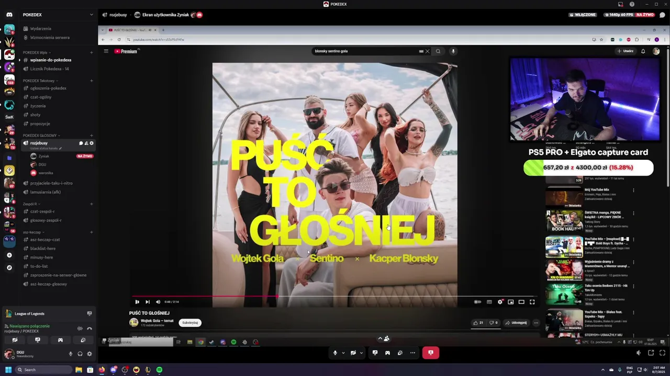Toggle YouTube subtitles button
The width and height of the screenshot is (670, 376).
click(489, 302)
